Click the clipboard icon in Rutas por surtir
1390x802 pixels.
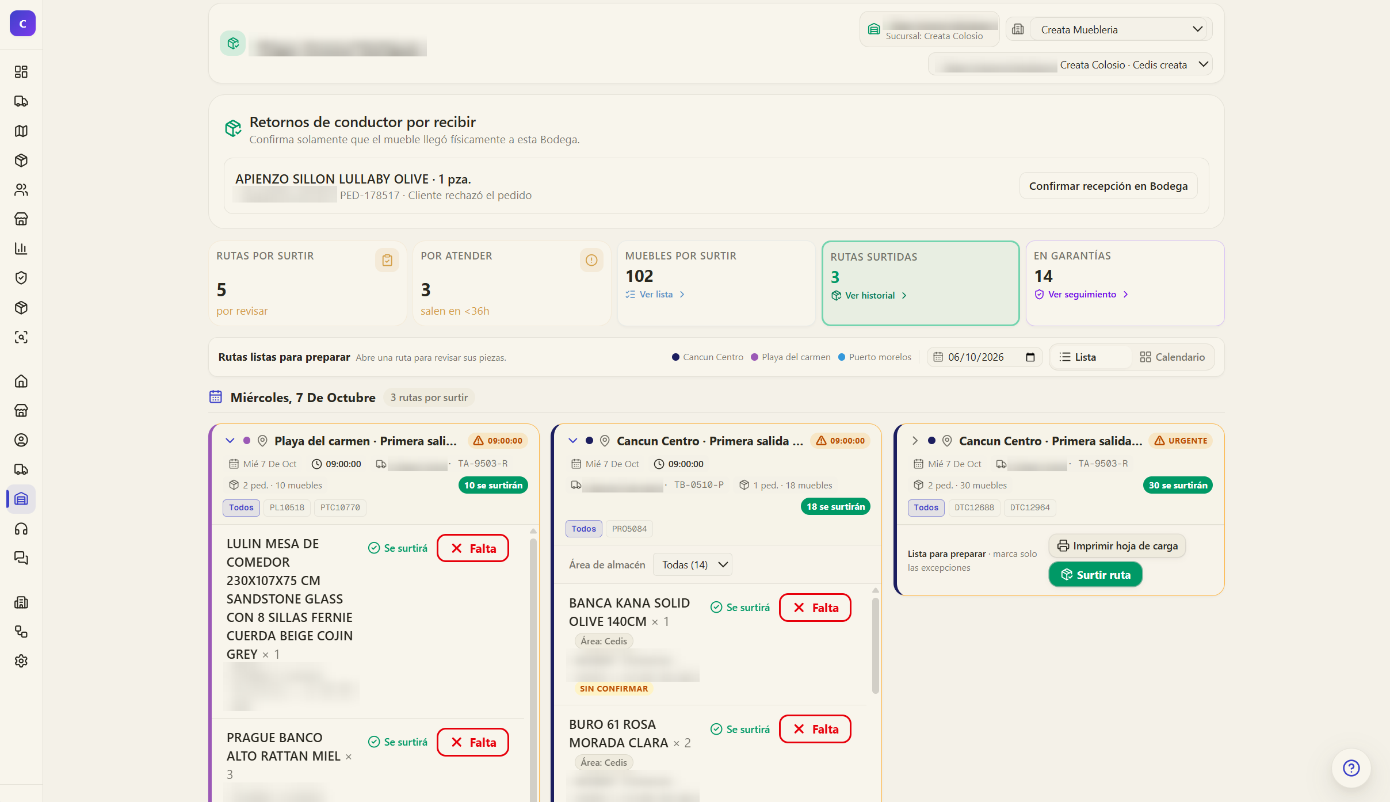click(387, 260)
